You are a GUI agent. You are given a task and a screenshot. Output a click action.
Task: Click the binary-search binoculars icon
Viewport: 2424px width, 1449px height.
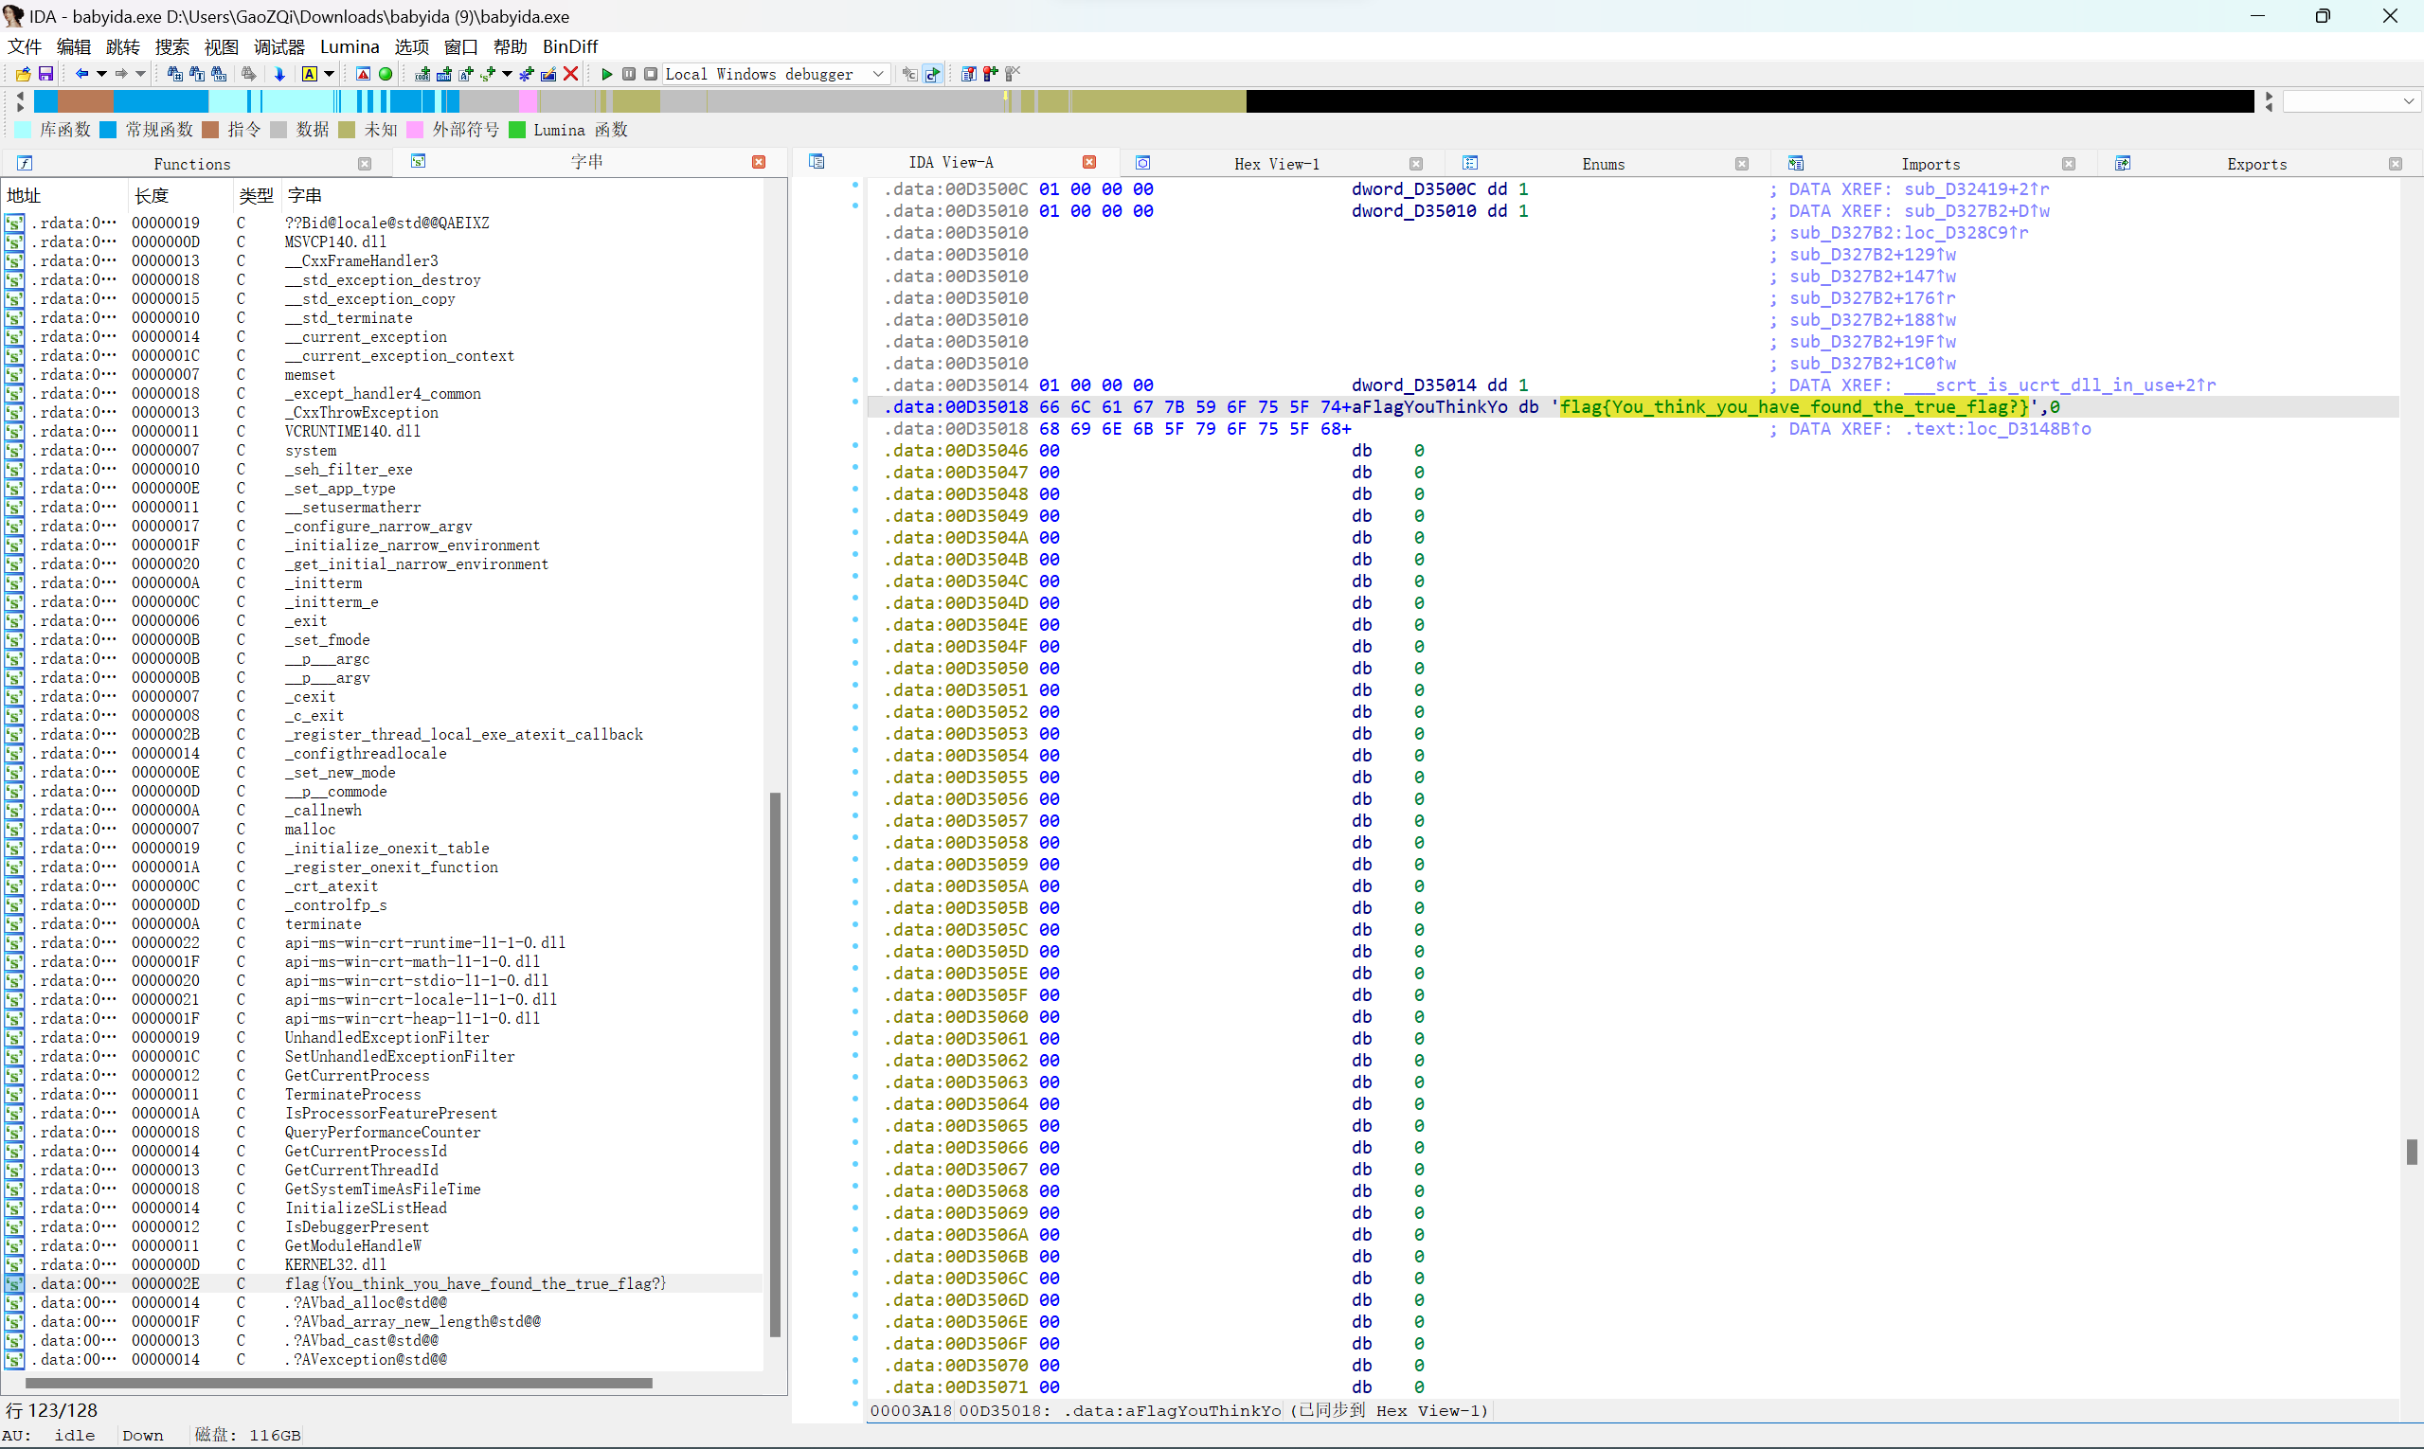pyautogui.click(x=219, y=74)
